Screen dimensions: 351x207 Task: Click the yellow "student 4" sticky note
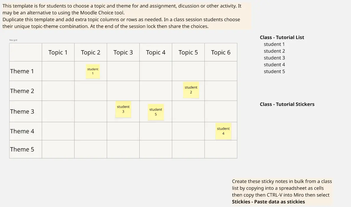223,131
